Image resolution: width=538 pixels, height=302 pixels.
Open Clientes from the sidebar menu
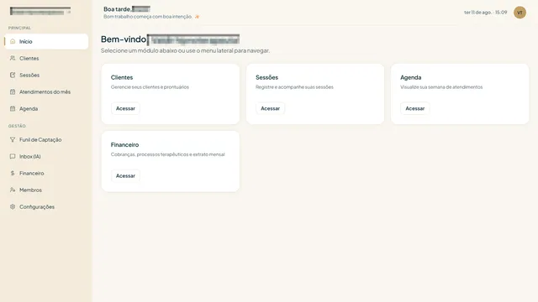pos(46,58)
